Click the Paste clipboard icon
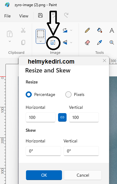The width and height of the screenshot is (117, 184). [x=10, y=34]
